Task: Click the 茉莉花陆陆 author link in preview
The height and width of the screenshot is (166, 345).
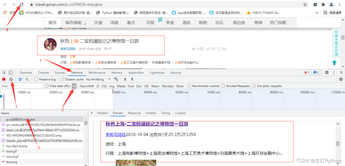Action: tap(116, 134)
